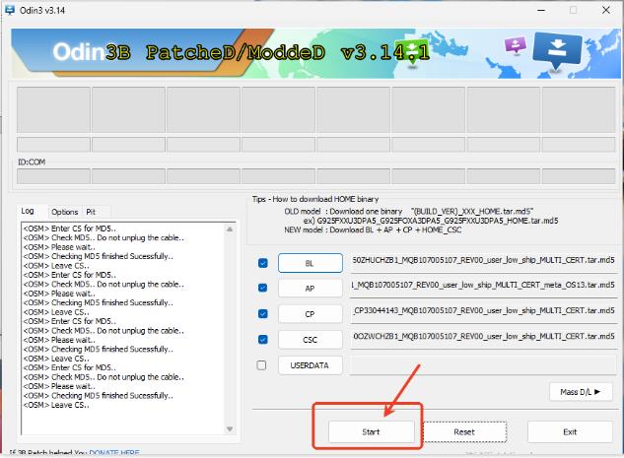Viewport: 624px width, 458px height.
Task: Open the CP file chooser button
Action: coord(310,314)
